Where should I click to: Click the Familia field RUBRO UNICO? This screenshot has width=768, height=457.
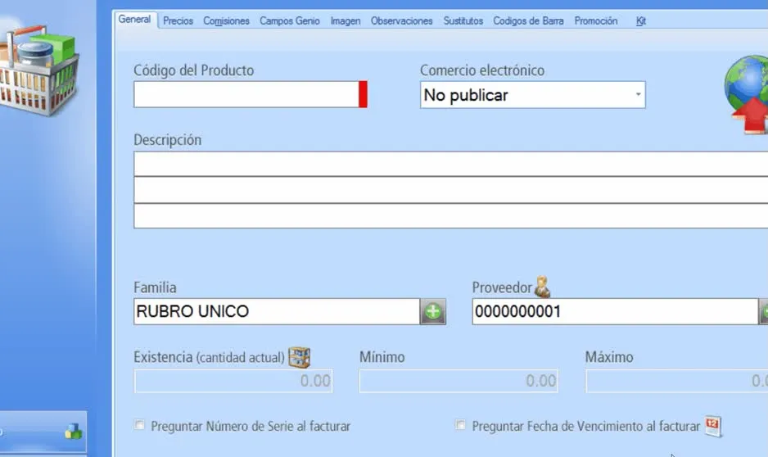[x=277, y=311]
